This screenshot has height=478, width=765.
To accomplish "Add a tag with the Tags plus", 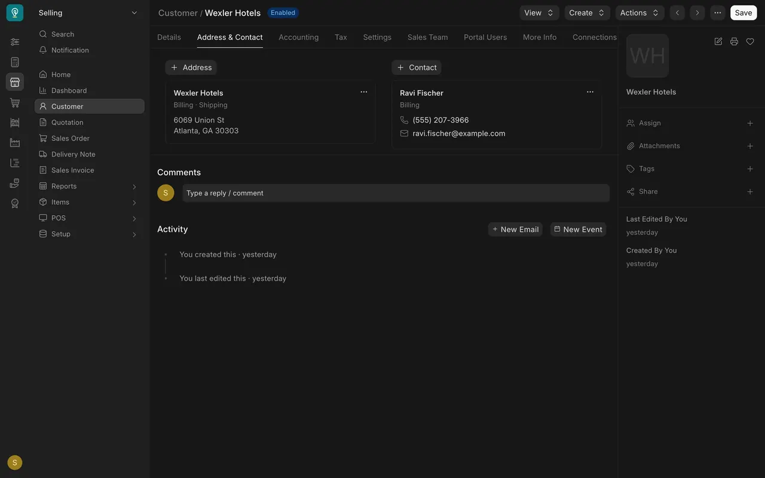I will point(750,168).
